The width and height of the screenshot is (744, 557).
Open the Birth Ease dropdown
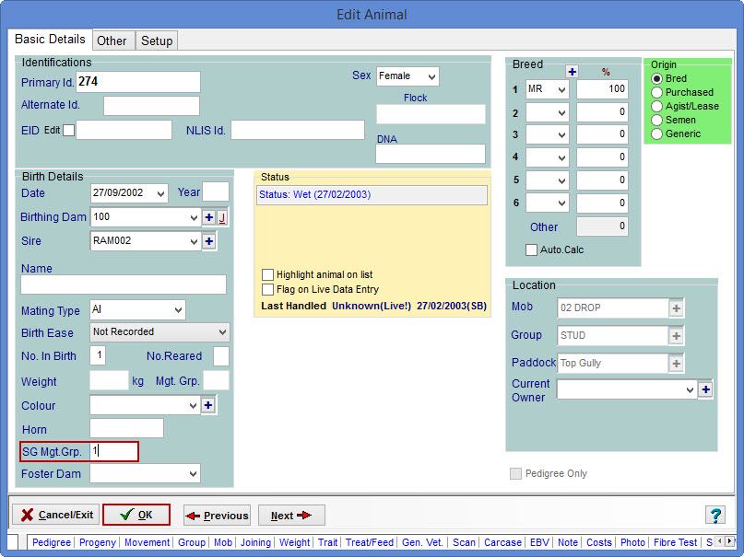pos(222,332)
